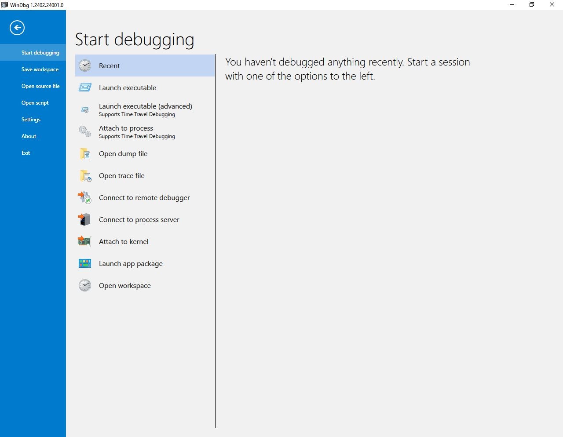Choose Save workspace in the sidebar

pyautogui.click(x=33, y=69)
